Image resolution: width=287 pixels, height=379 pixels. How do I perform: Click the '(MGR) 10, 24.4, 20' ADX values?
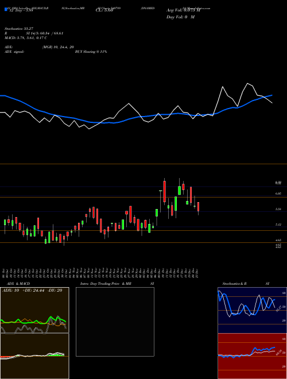(x=58, y=47)
